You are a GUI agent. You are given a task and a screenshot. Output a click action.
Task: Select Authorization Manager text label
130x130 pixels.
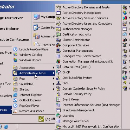pos(77,29)
